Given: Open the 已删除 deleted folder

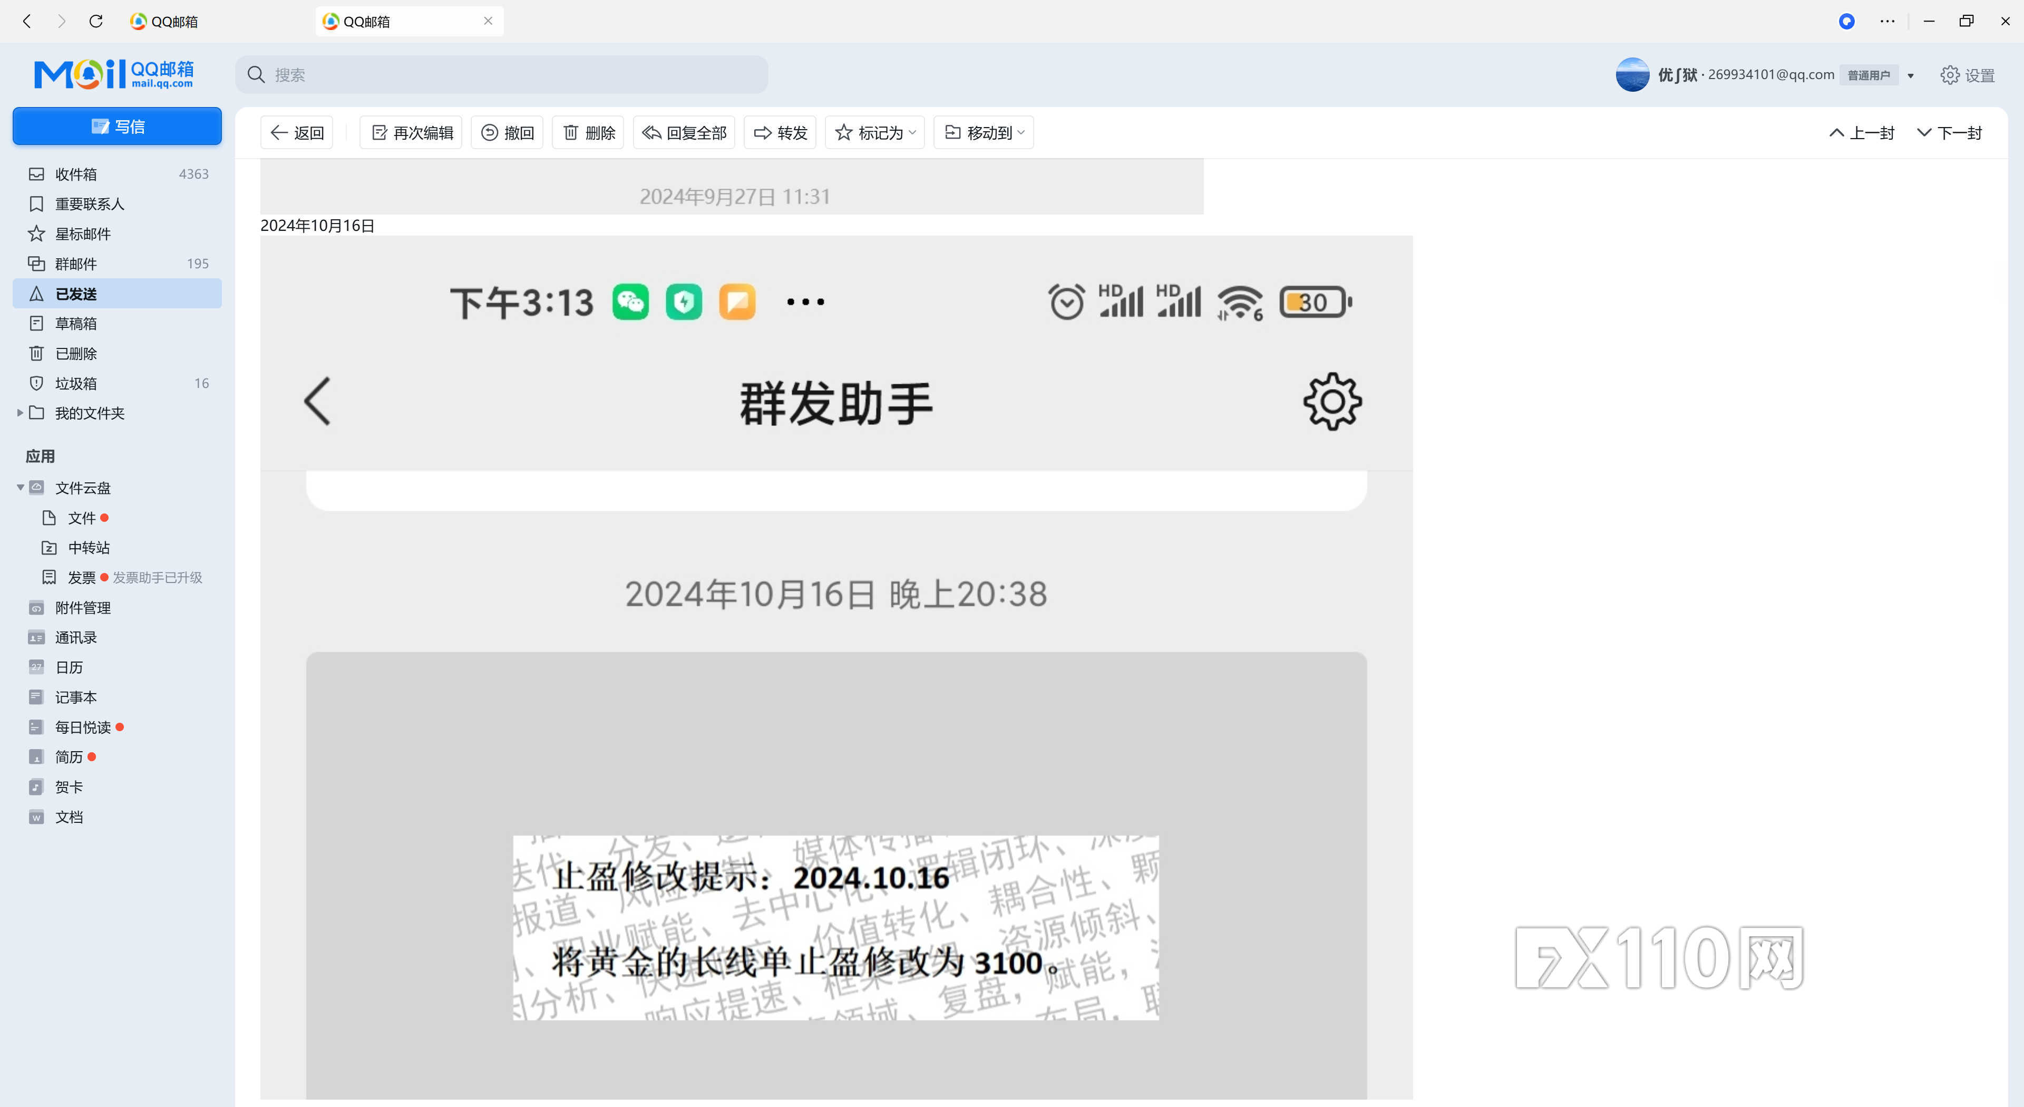Looking at the screenshot, I should 117,353.
